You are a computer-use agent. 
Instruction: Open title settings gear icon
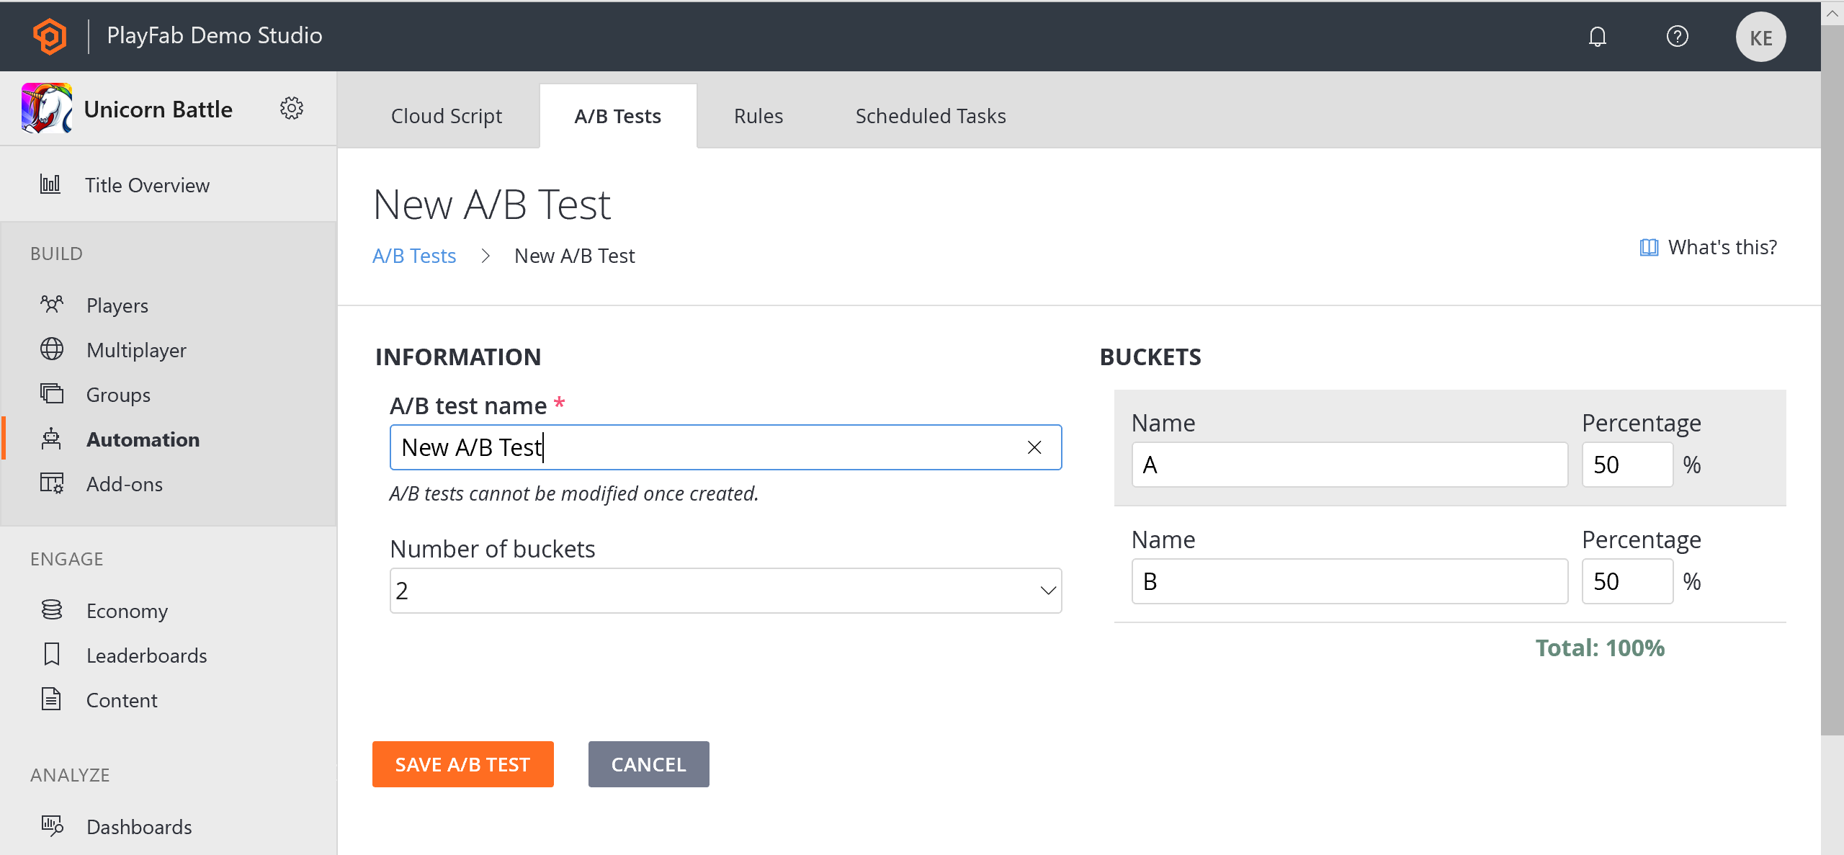pos(291,108)
